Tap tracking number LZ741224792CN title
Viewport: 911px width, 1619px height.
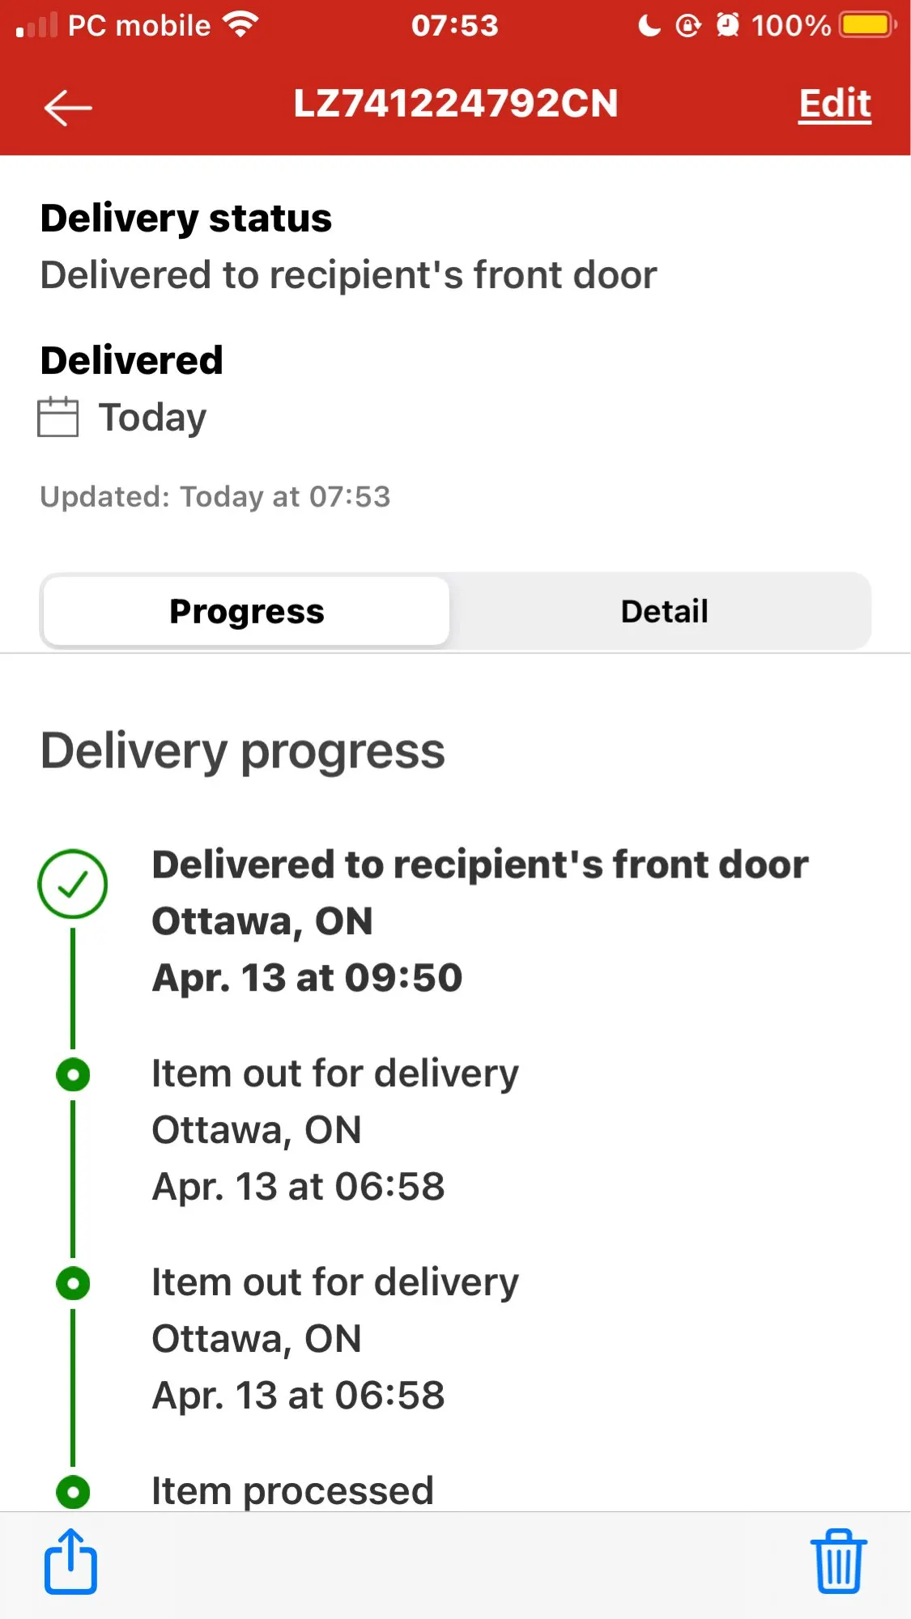455,104
